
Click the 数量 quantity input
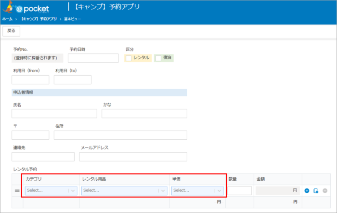(239, 191)
